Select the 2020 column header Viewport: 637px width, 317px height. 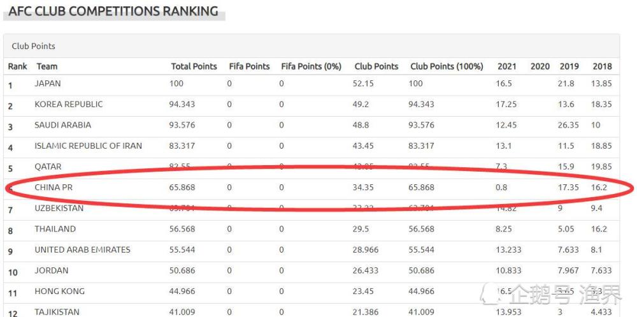(x=540, y=66)
